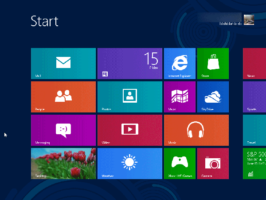Open the Messaging tile
Image resolution: width=266 pixels, height=200 pixels.
tap(63, 130)
